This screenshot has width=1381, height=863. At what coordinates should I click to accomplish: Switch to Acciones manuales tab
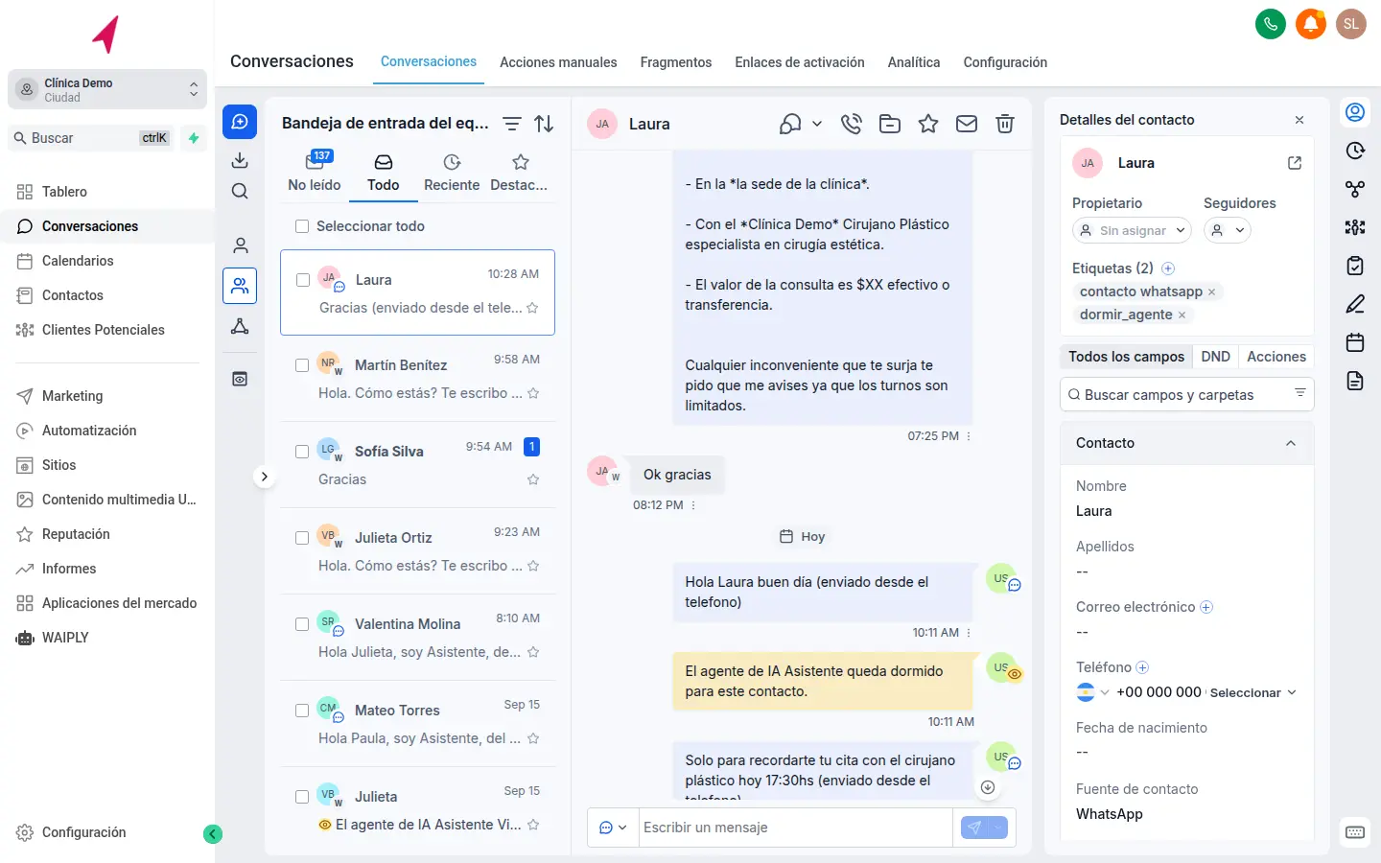[558, 62]
